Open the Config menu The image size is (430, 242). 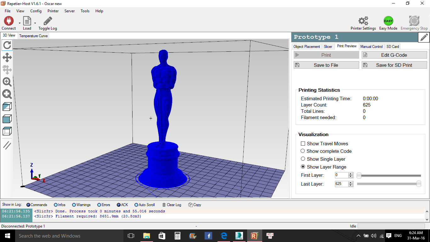click(x=36, y=11)
